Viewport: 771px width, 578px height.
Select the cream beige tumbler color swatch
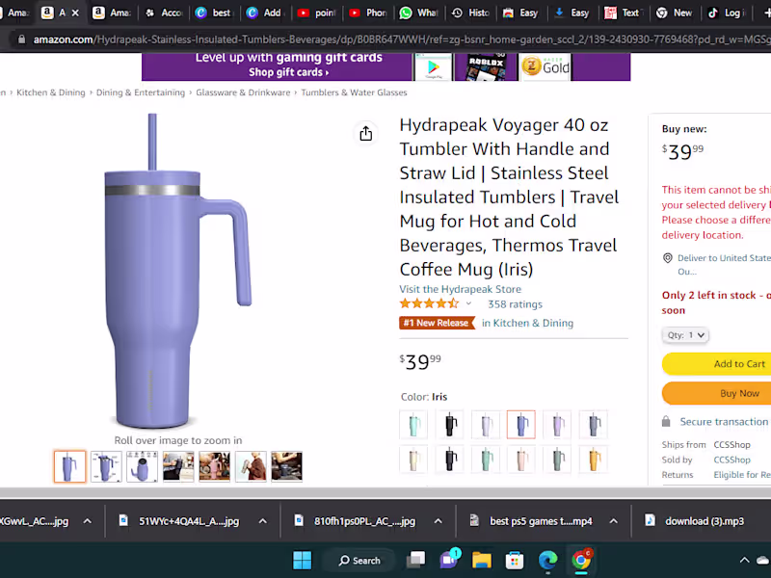[413, 460]
